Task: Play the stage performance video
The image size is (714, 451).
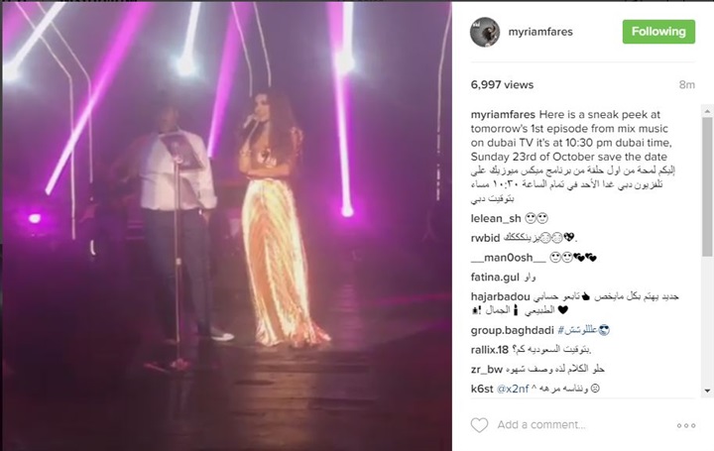Action: (x=227, y=226)
